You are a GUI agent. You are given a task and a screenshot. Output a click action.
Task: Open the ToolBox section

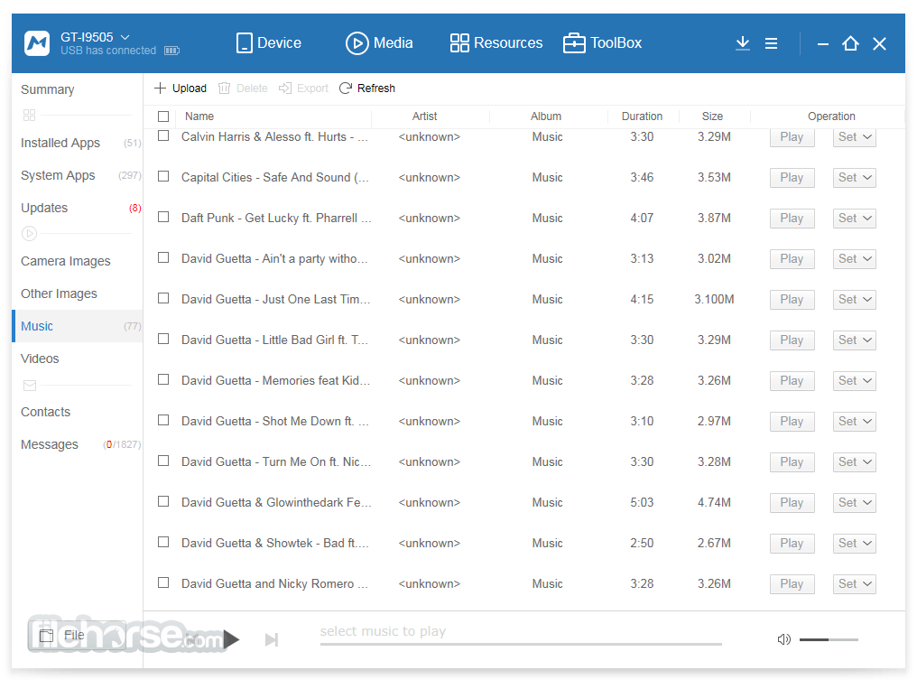602,43
